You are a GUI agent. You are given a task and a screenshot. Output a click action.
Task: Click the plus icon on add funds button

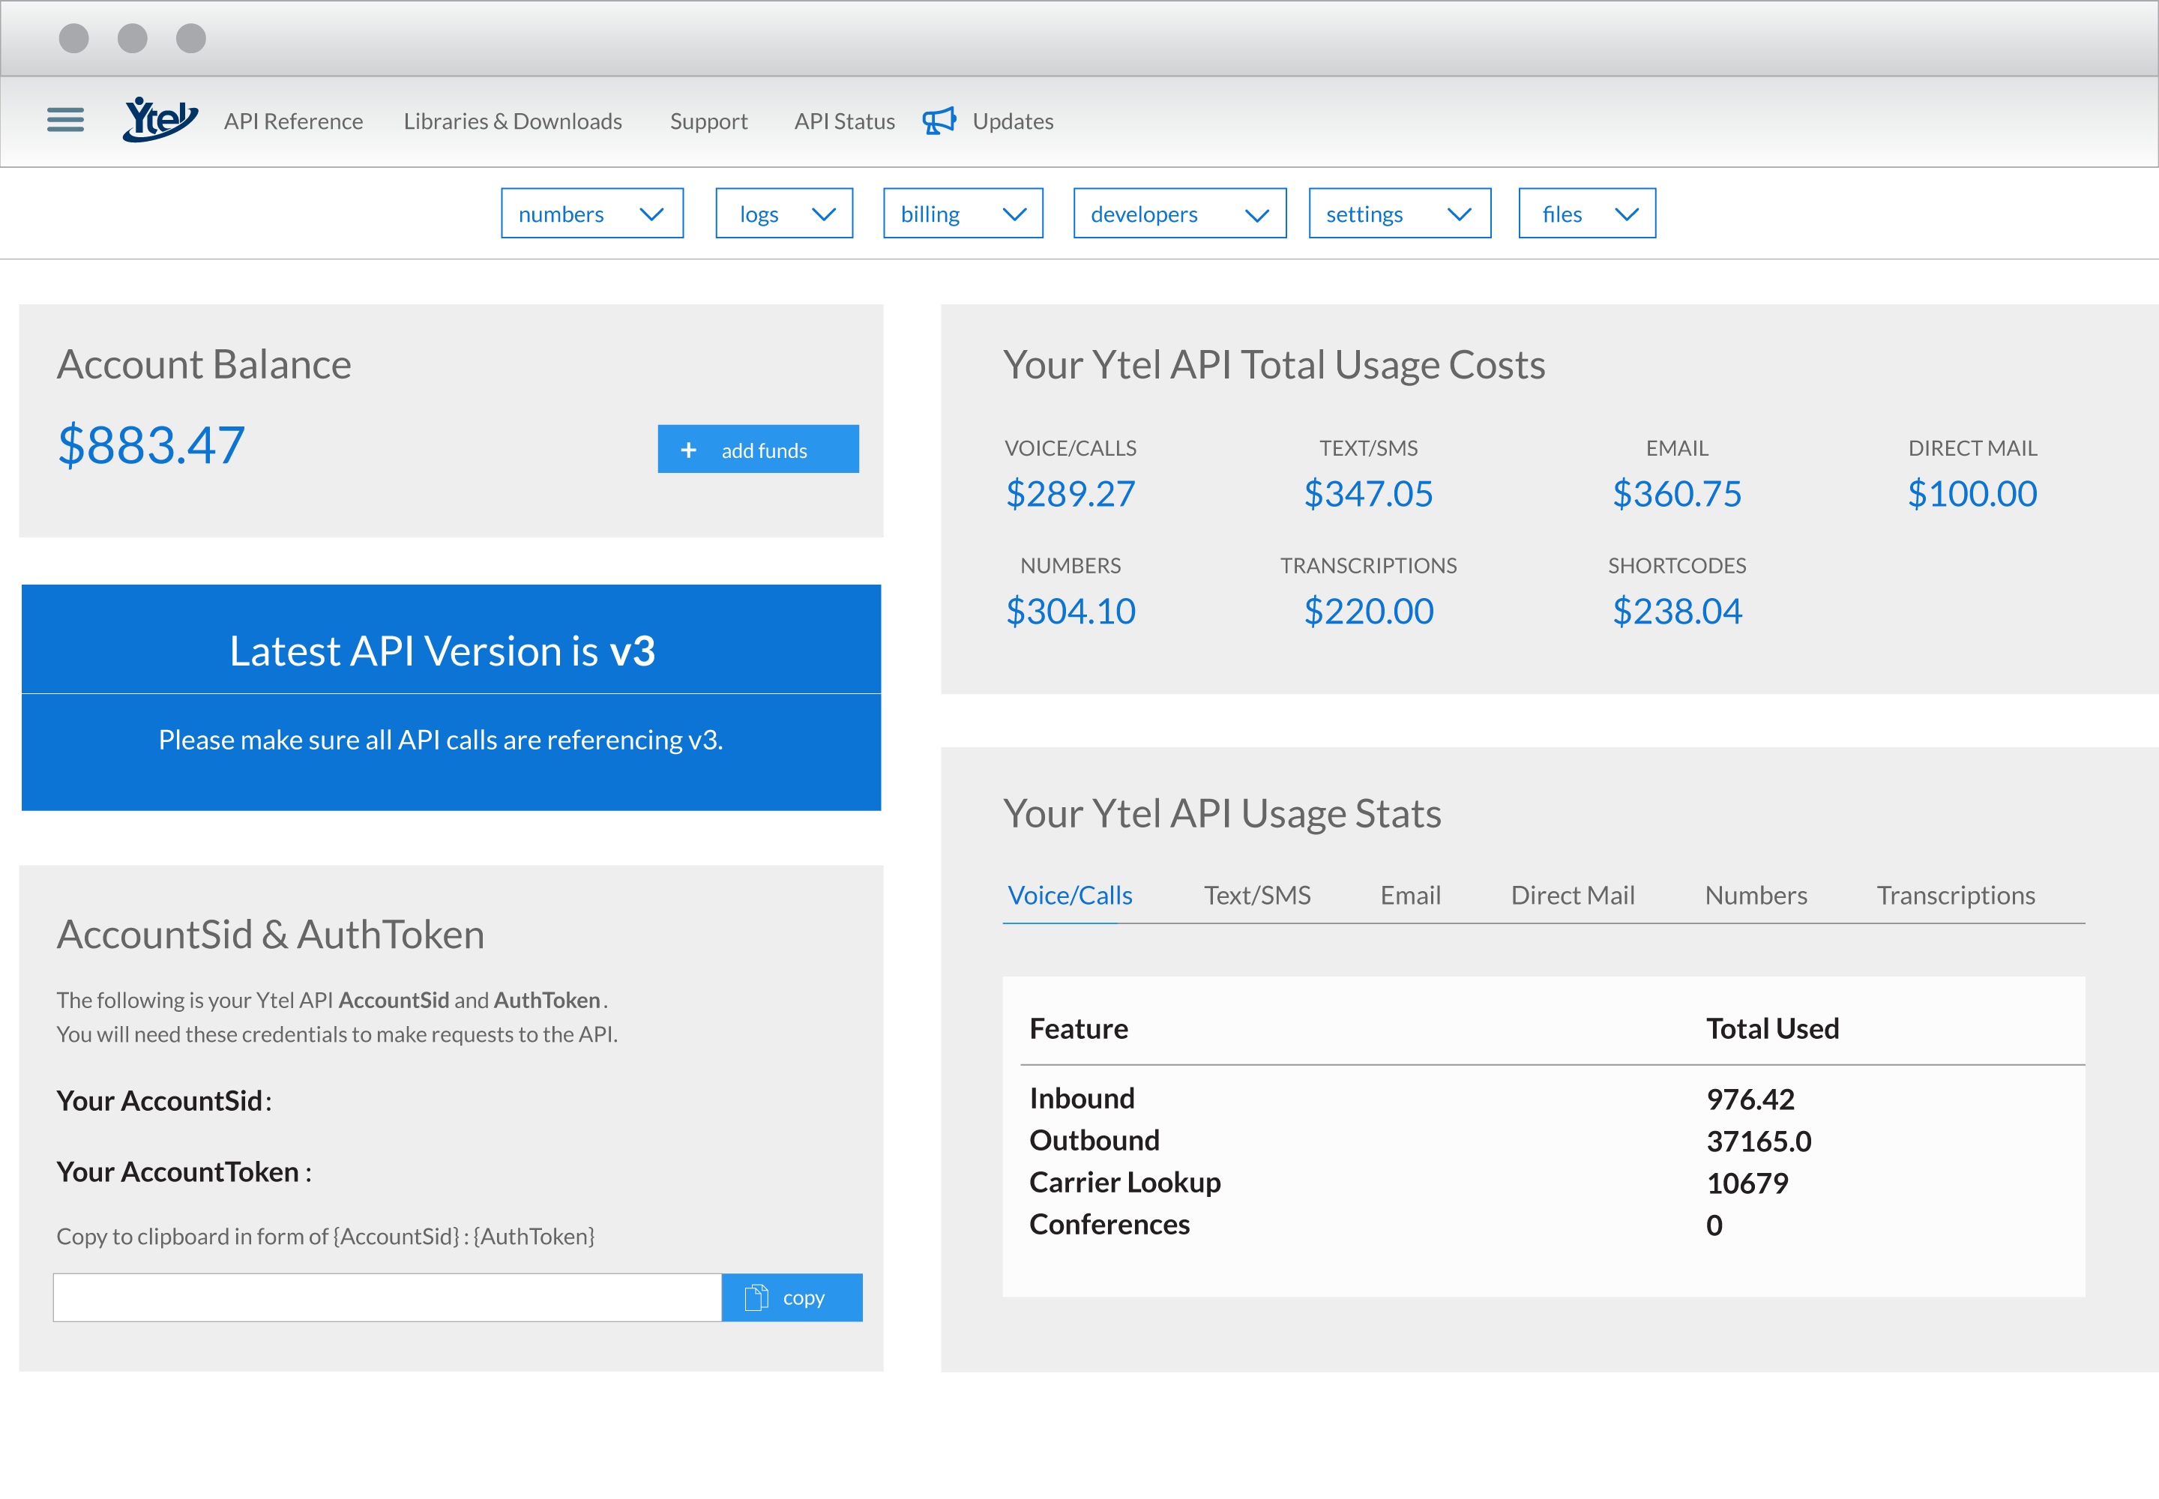pos(690,449)
